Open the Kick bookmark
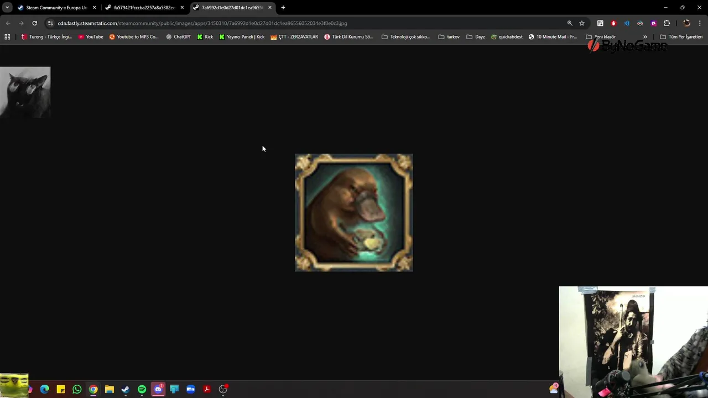 tap(205, 37)
